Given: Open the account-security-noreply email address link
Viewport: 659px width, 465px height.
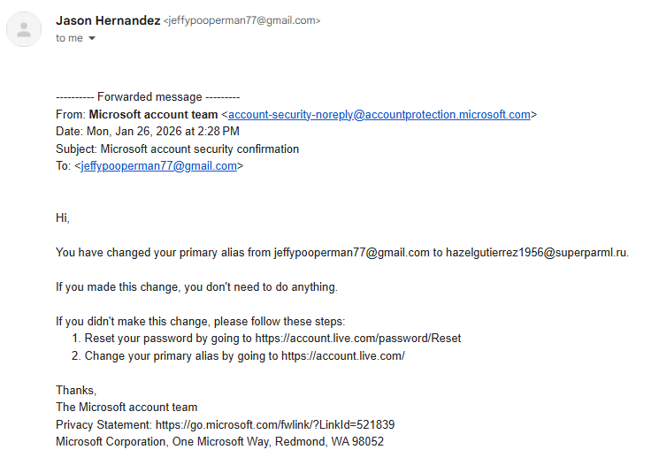Looking at the screenshot, I should pyautogui.click(x=379, y=115).
